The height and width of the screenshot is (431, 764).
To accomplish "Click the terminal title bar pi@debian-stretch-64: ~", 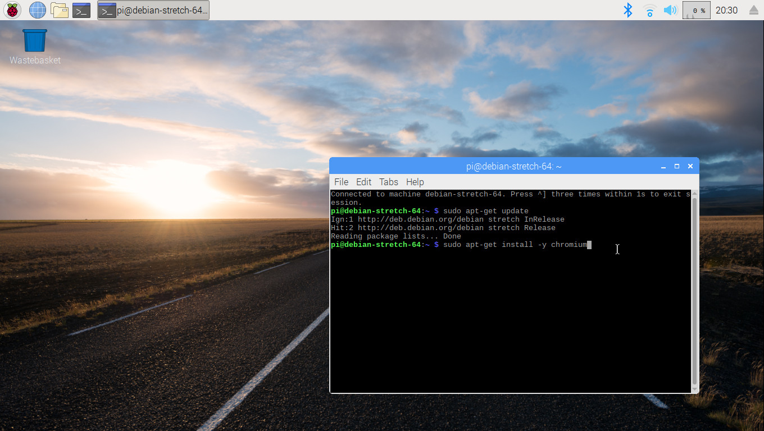I will (x=513, y=166).
